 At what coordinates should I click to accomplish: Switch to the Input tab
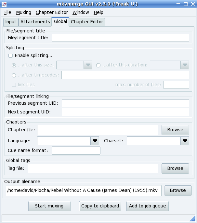click(x=11, y=22)
